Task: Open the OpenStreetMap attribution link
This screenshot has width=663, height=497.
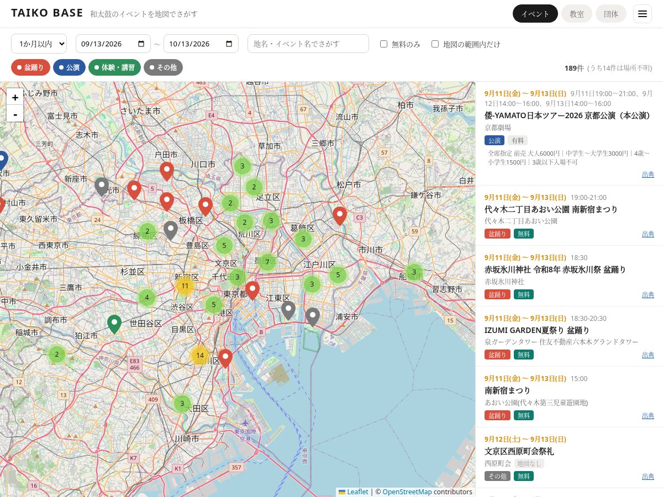Action: click(x=407, y=491)
